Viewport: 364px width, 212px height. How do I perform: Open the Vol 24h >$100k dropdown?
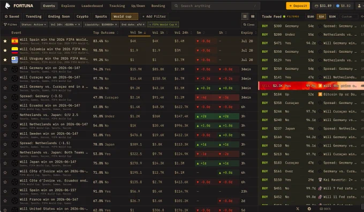[64, 25]
